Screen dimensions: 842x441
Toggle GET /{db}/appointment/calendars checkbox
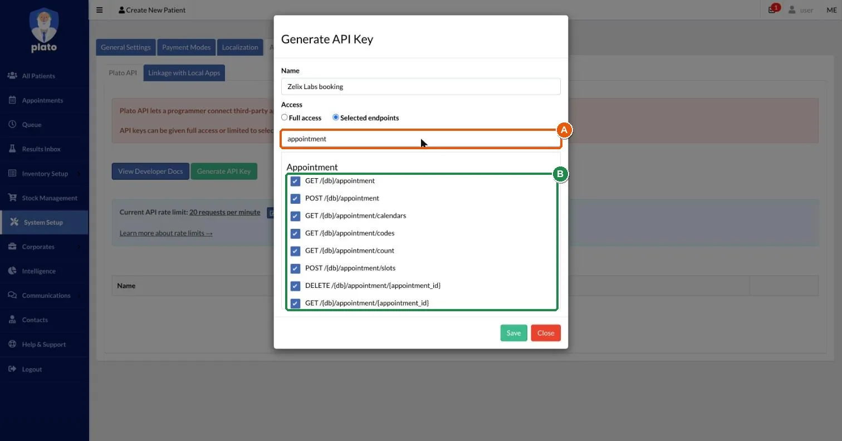pyautogui.click(x=295, y=216)
